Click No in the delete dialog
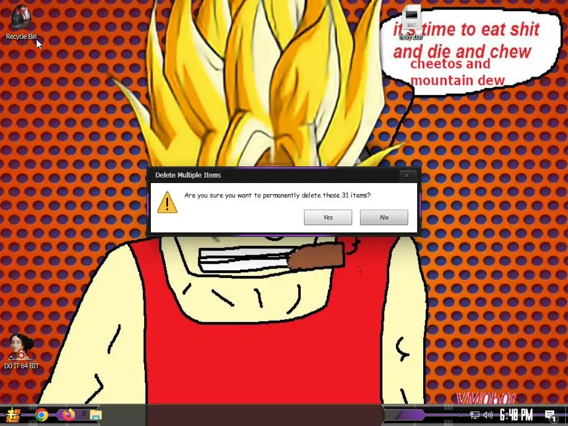The height and width of the screenshot is (426, 568). click(384, 217)
